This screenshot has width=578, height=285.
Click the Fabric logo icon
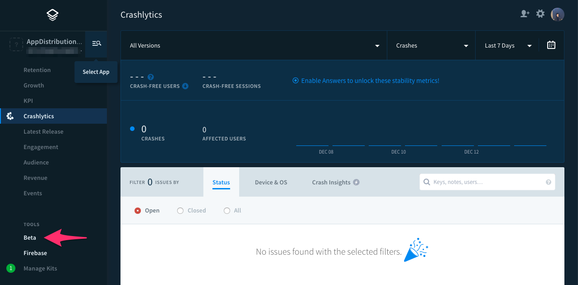[x=53, y=15]
